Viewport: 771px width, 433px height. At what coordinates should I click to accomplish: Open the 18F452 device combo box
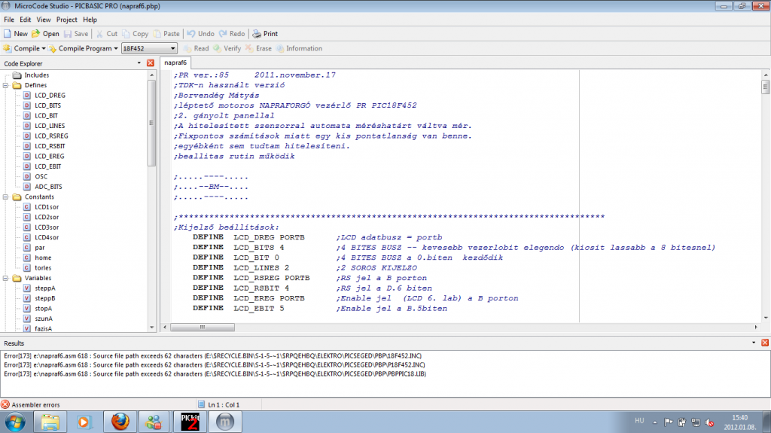[149, 48]
